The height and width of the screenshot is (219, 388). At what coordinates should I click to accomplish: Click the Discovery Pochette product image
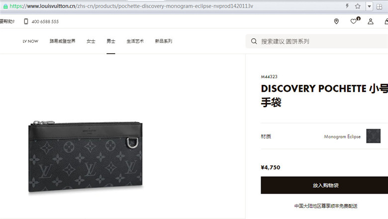click(x=86, y=156)
